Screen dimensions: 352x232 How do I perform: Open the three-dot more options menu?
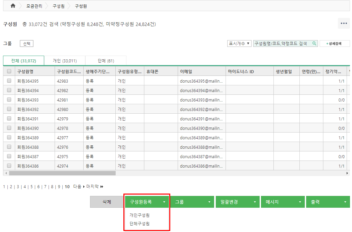pos(344,23)
